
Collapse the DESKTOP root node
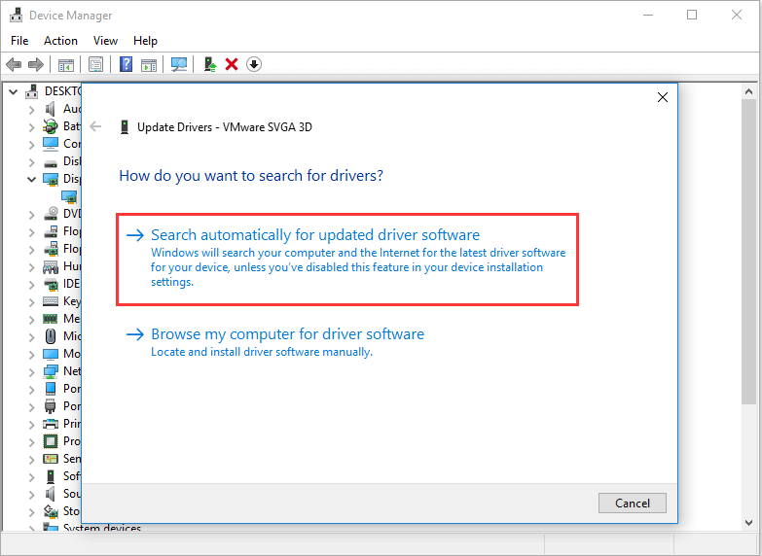point(14,91)
